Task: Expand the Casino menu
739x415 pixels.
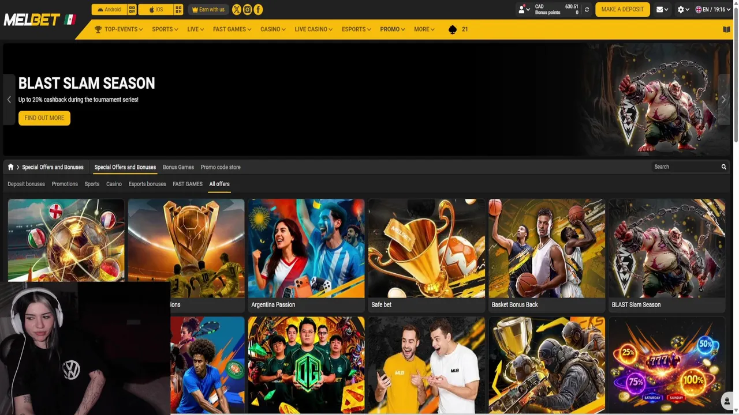Action: pyautogui.click(x=273, y=29)
